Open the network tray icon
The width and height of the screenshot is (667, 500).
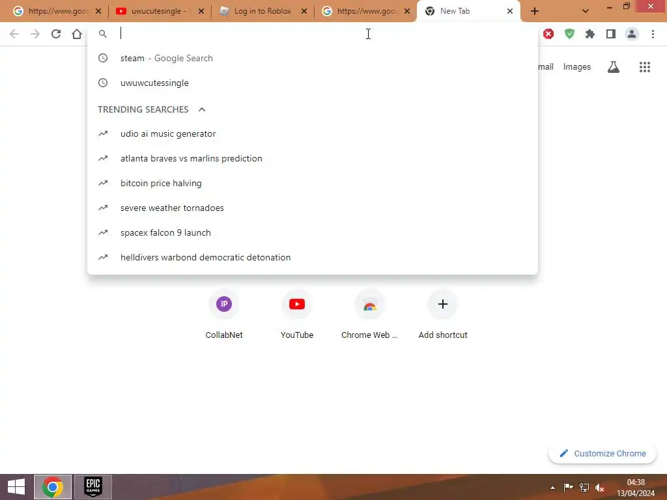584,488
